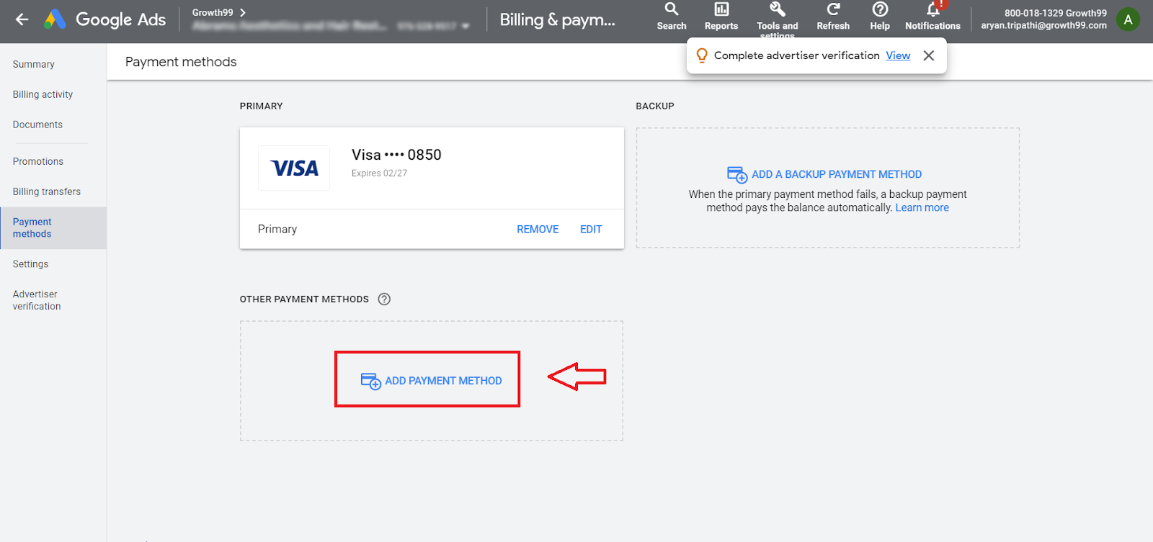Click the OTHER PAYMENT METHODS heading
The image size is (1153, 542).
point(304,299)
